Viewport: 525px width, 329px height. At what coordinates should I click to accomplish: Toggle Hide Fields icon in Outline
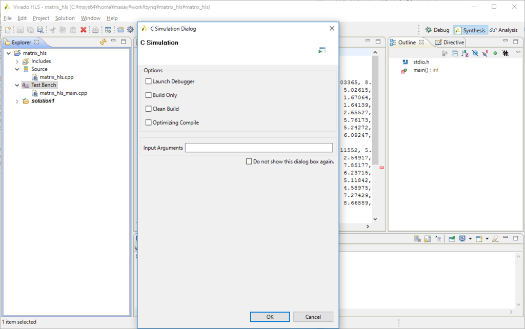point(475,53)
